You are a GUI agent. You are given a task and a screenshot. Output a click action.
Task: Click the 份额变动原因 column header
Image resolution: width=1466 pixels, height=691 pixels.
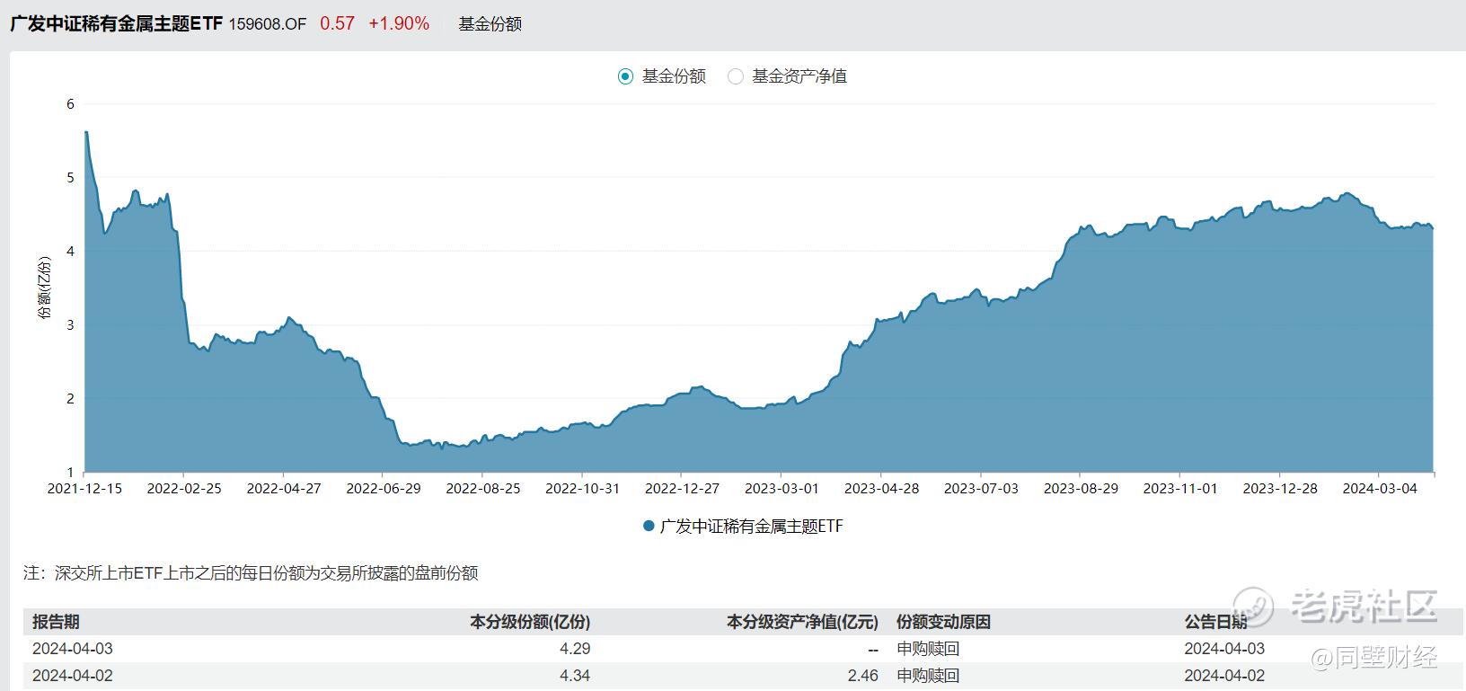click(x=943, y=622)
